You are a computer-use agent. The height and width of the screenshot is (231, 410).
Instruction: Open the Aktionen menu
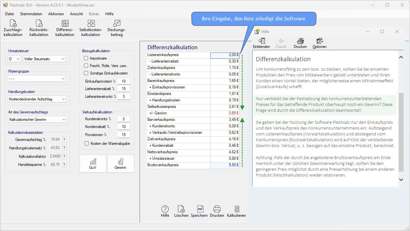(56, 14)
